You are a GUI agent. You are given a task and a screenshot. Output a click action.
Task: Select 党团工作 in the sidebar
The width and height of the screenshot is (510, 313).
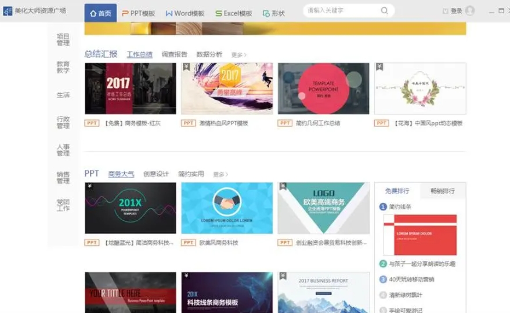point(63,205)
